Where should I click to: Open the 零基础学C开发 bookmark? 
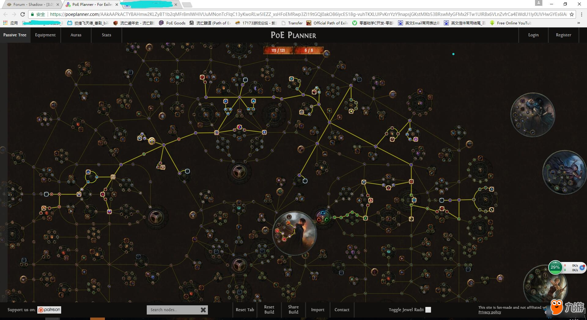click(373, 23)
